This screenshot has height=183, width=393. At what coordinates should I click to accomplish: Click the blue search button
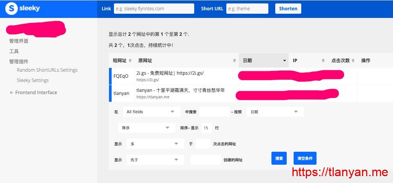279,158
